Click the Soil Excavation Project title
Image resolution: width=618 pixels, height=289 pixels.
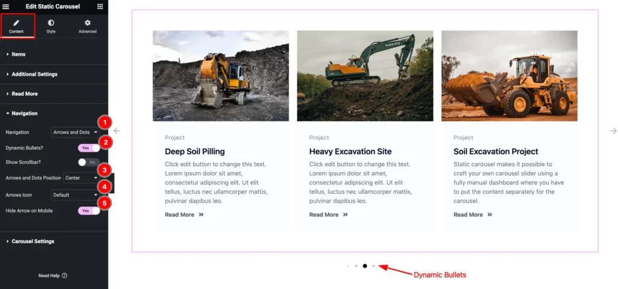[496, 151]
